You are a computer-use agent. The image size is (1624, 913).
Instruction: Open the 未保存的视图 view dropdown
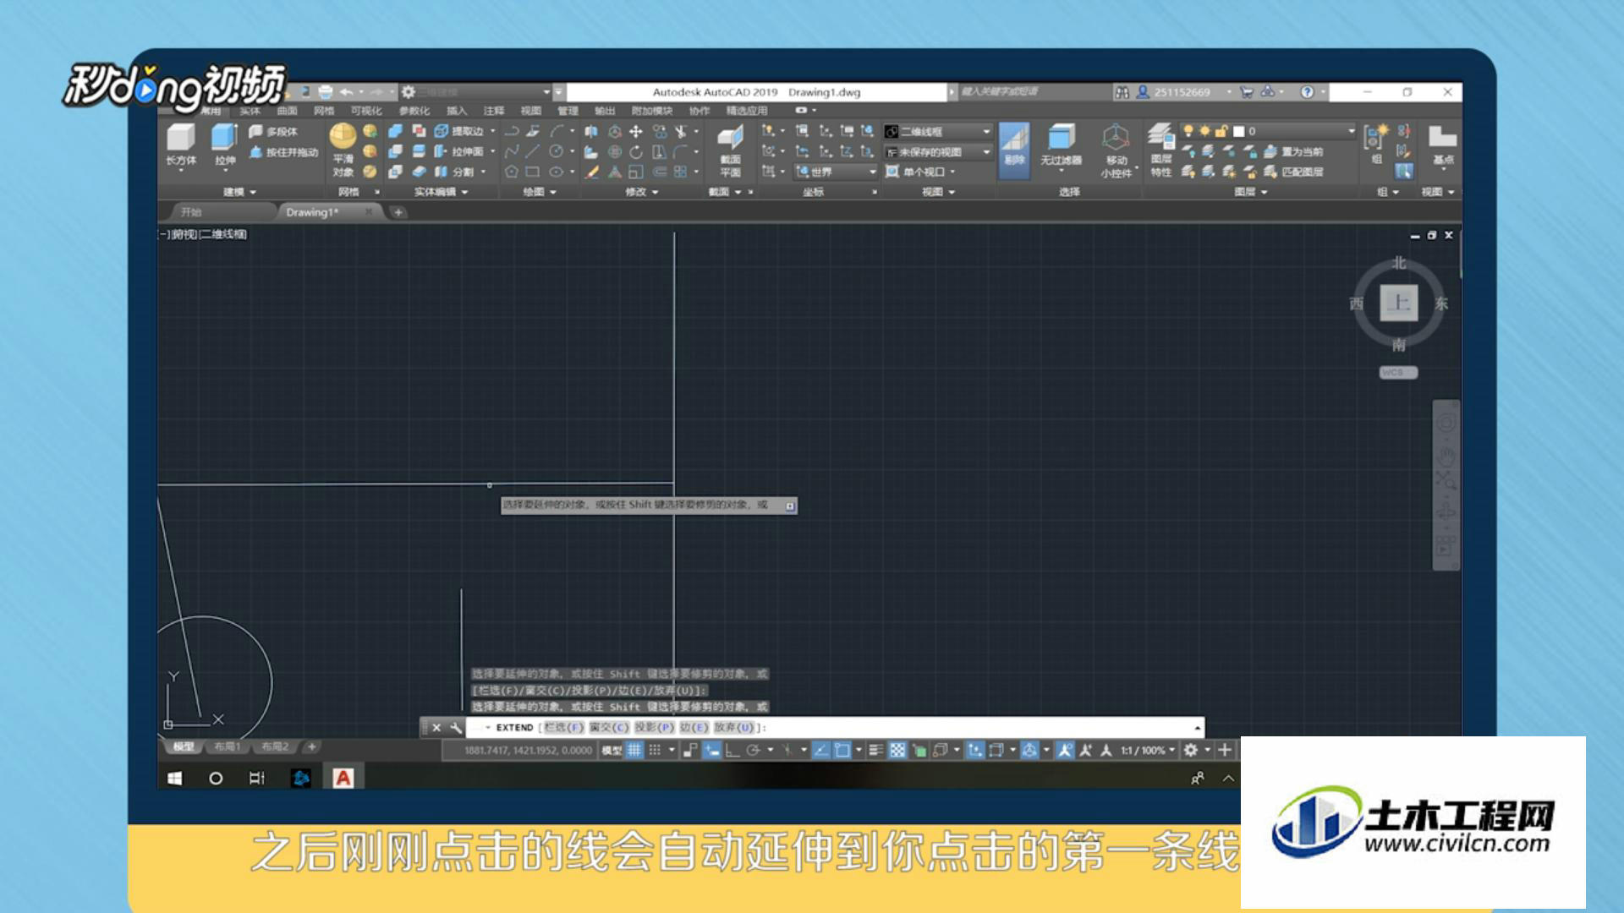[x=938, y=151]
